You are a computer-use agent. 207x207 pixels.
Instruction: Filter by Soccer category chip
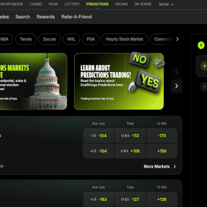point(50,39)
